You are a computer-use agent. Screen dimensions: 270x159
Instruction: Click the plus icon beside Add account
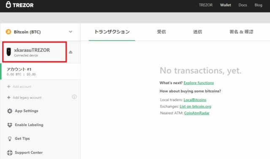[9, 86]
